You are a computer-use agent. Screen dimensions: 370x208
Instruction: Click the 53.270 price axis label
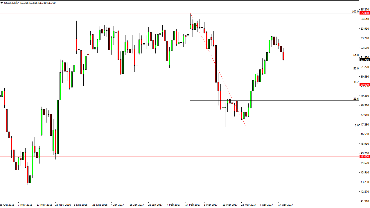365,38
